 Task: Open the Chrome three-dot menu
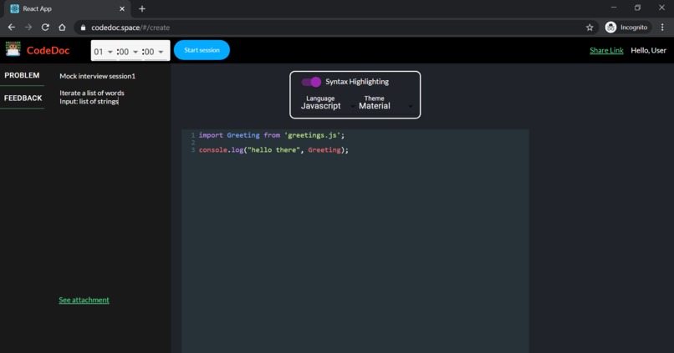click(662, 28)
